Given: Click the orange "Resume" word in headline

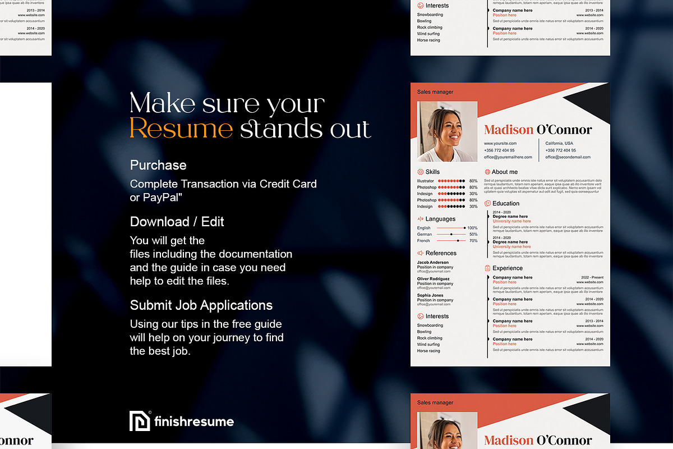Looking at the screenshot, I should [x=181, y=129].
